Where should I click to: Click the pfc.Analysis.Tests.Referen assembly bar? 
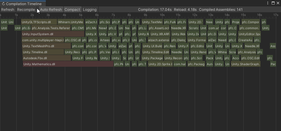point(51,28)
